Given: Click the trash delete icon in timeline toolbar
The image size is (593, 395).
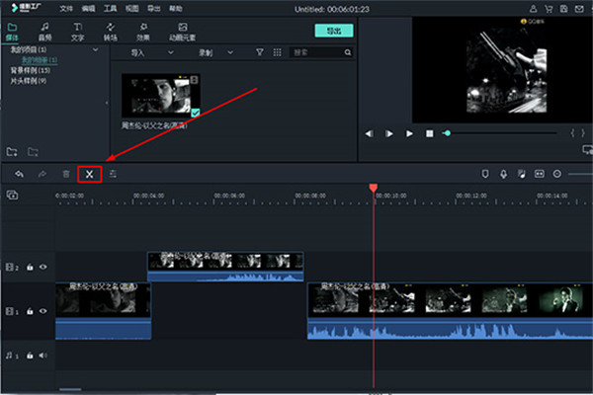Looking at the screenshot, I should pos(66,174).
